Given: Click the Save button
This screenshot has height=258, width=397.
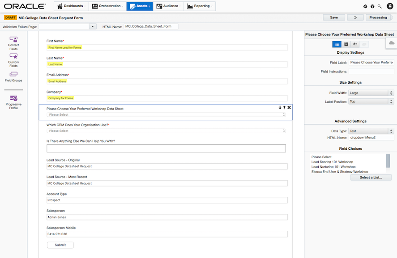Looking at the screenshot, I should tap(334, 17).
